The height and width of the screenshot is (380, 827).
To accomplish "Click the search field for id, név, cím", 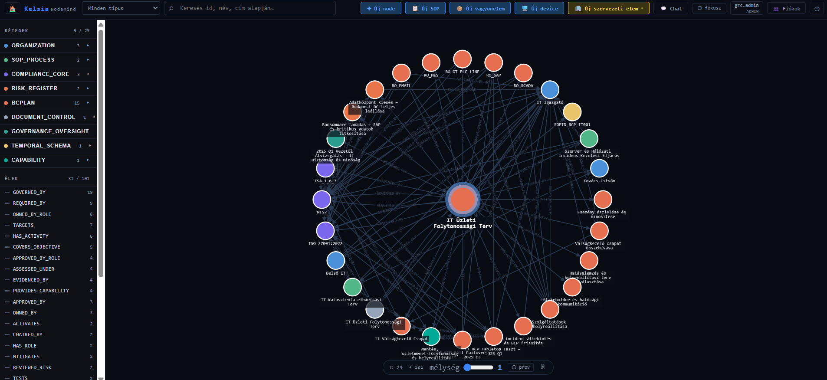I will tap(250, 8).
